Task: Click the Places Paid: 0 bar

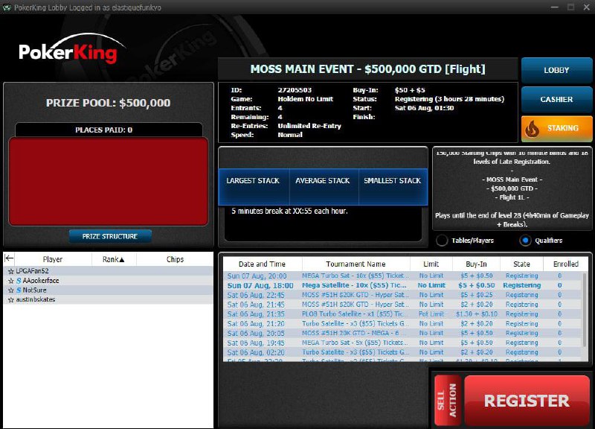Action: (109, 130)
